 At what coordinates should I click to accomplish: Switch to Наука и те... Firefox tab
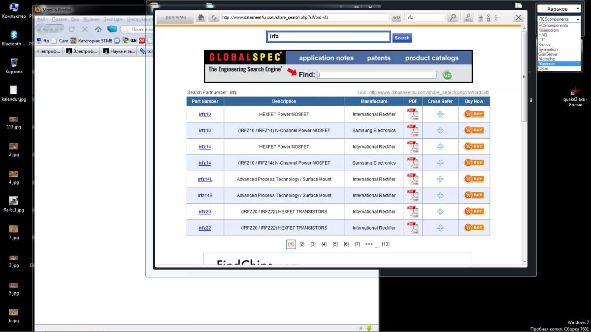click(119, 51)
